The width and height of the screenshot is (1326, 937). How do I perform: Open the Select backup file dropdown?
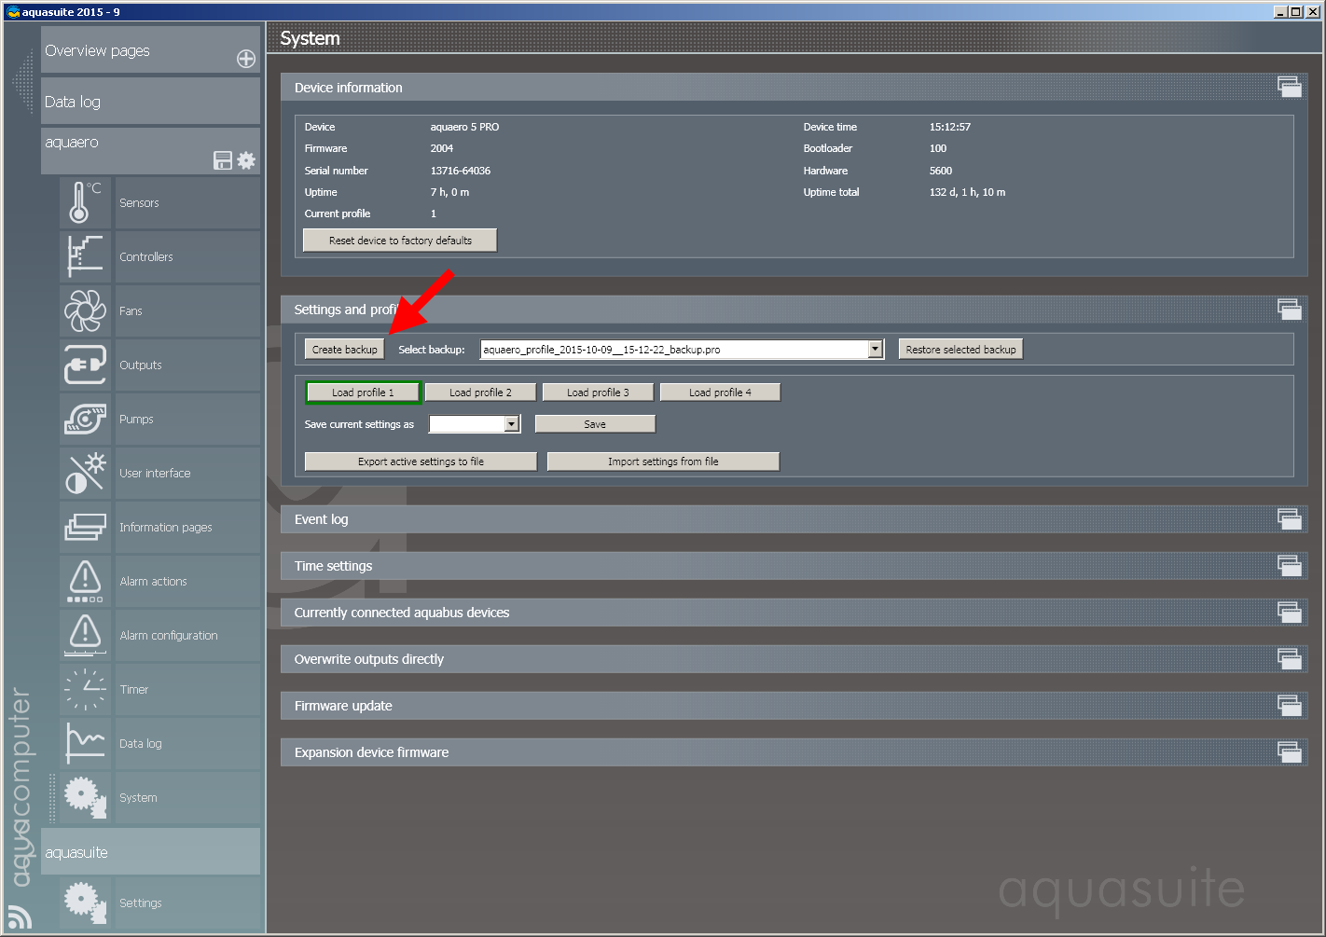click(875, 350)
